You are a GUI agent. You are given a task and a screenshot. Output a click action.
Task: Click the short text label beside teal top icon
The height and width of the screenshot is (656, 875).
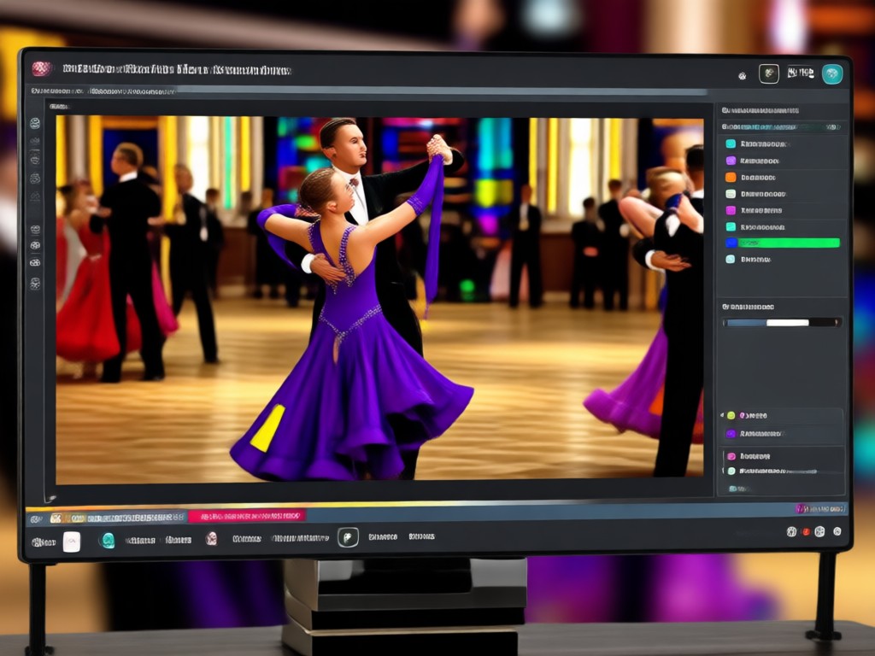coord(800,73)
